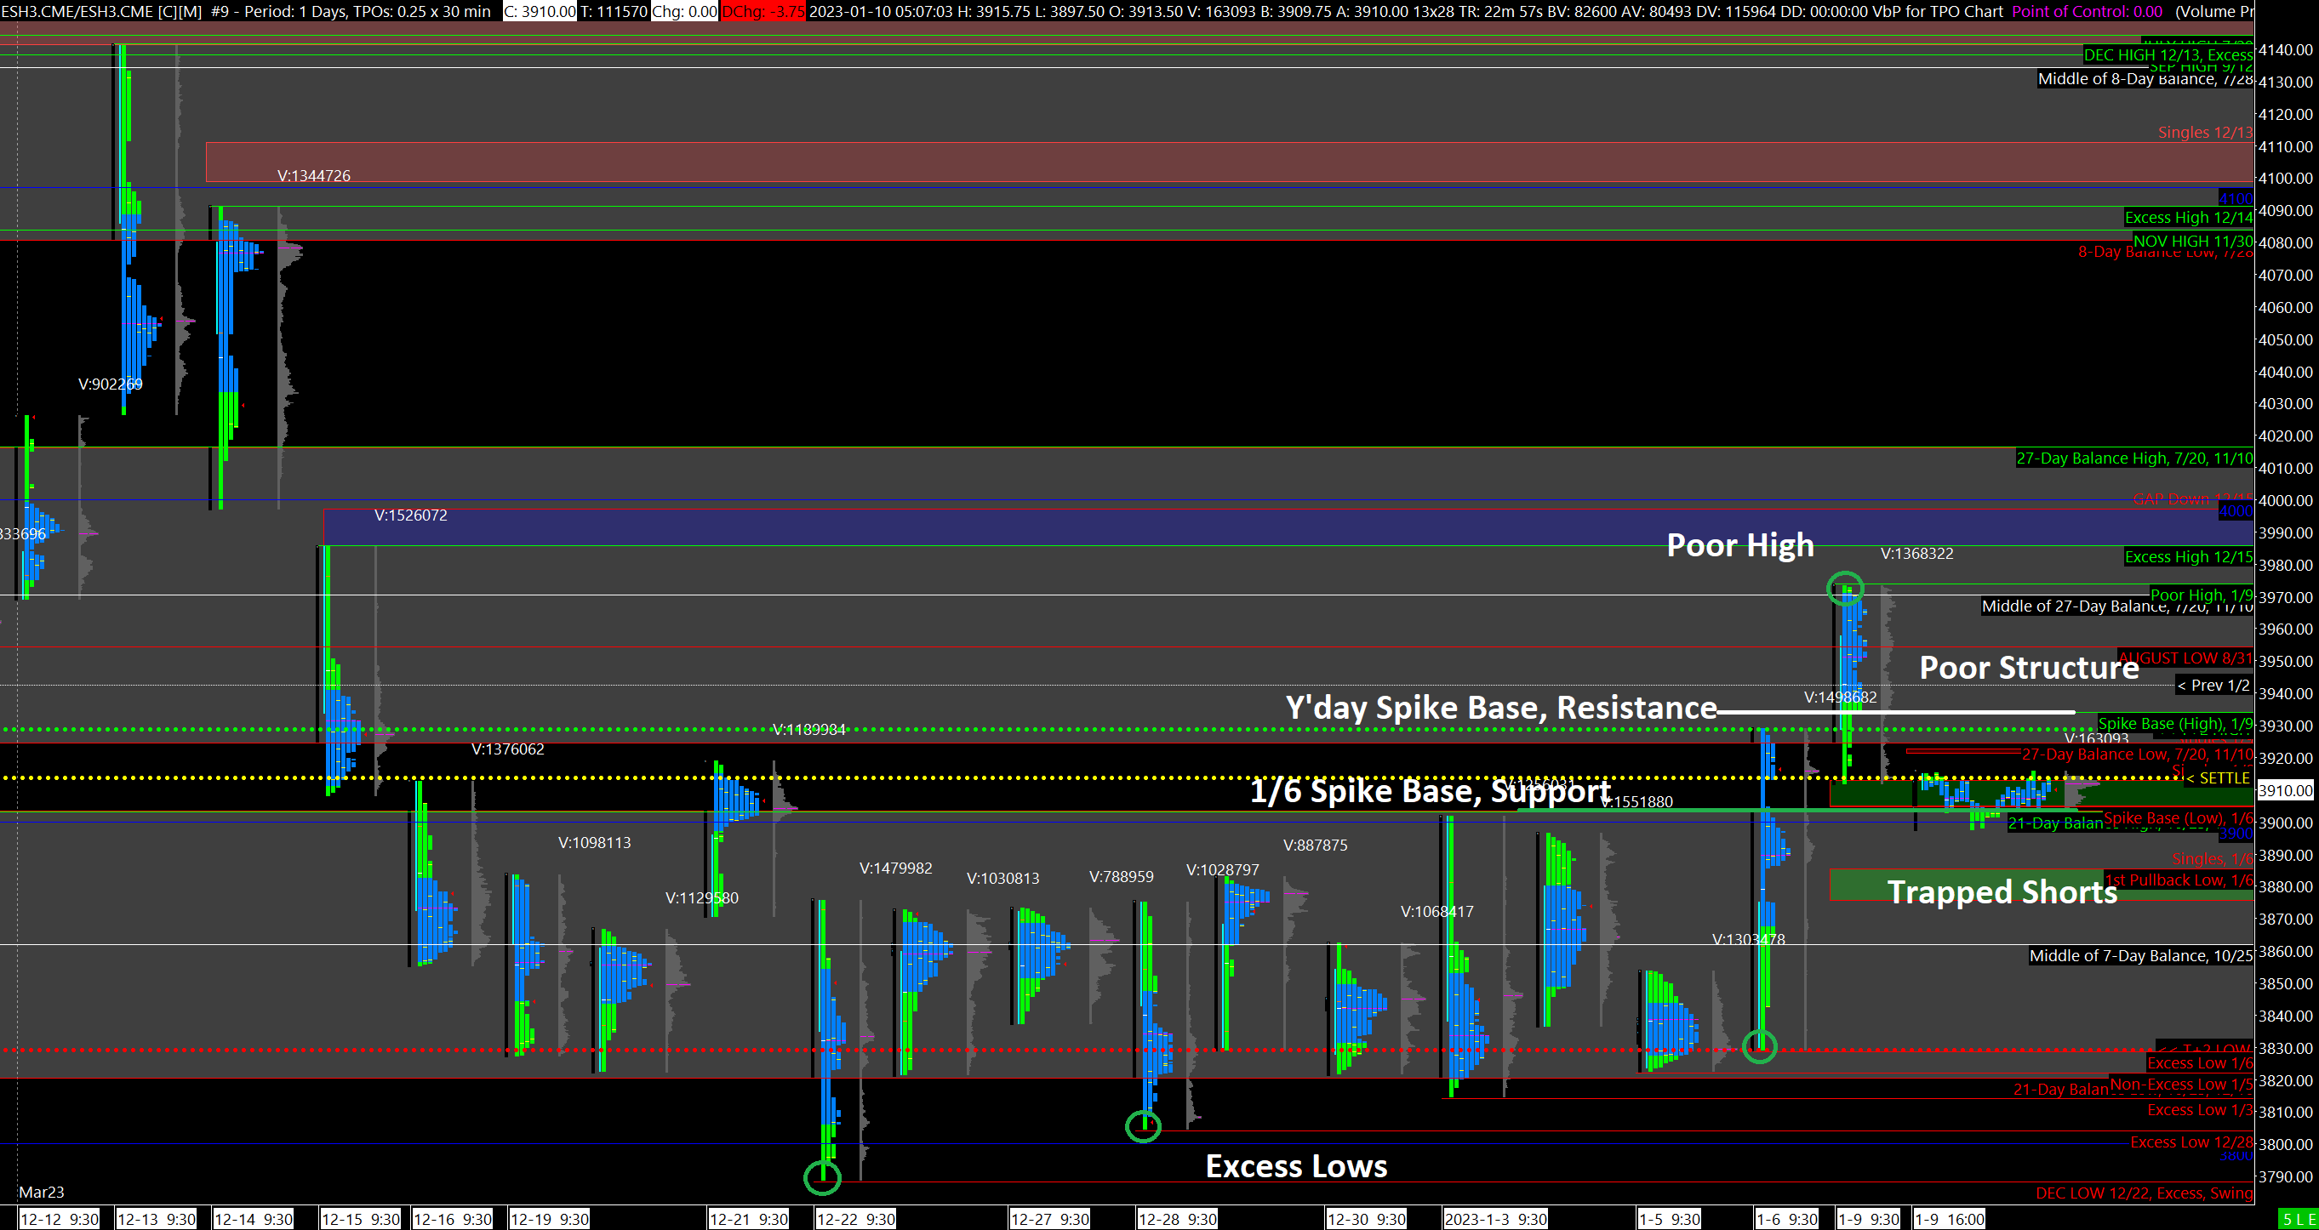The width and height of the screenshot is (2319, 1230).
Task: Select 'Excess Lows' text annotation
Action: (x=1295, y=1166)
